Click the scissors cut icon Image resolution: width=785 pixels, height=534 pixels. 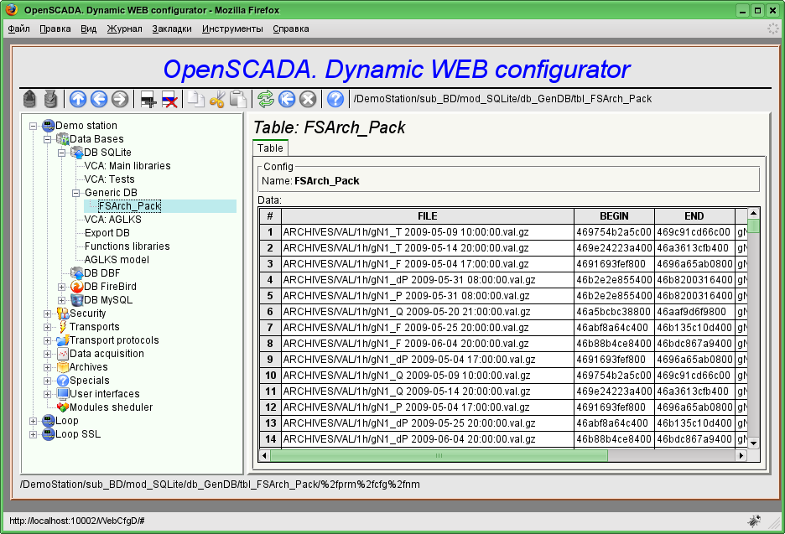click(x=216, y=99)
